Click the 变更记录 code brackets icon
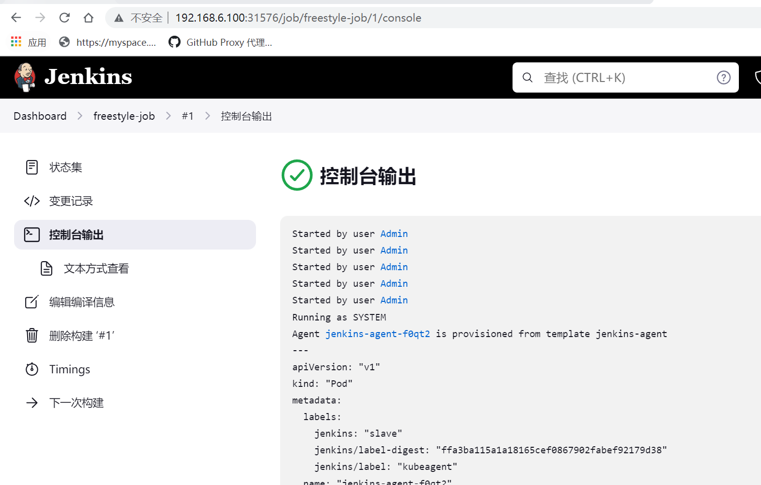Viewport: 761px width, 485px height. click(x=32, y=201)
